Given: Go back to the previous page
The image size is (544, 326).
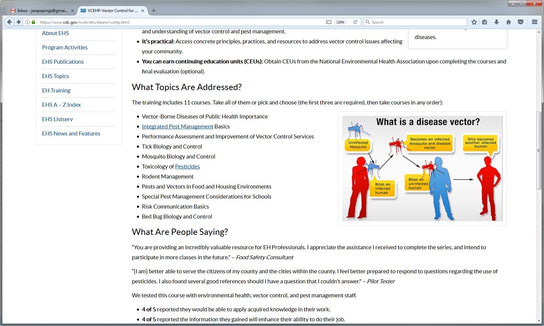Looking at the screenshot, I should (x=9, y=22).
